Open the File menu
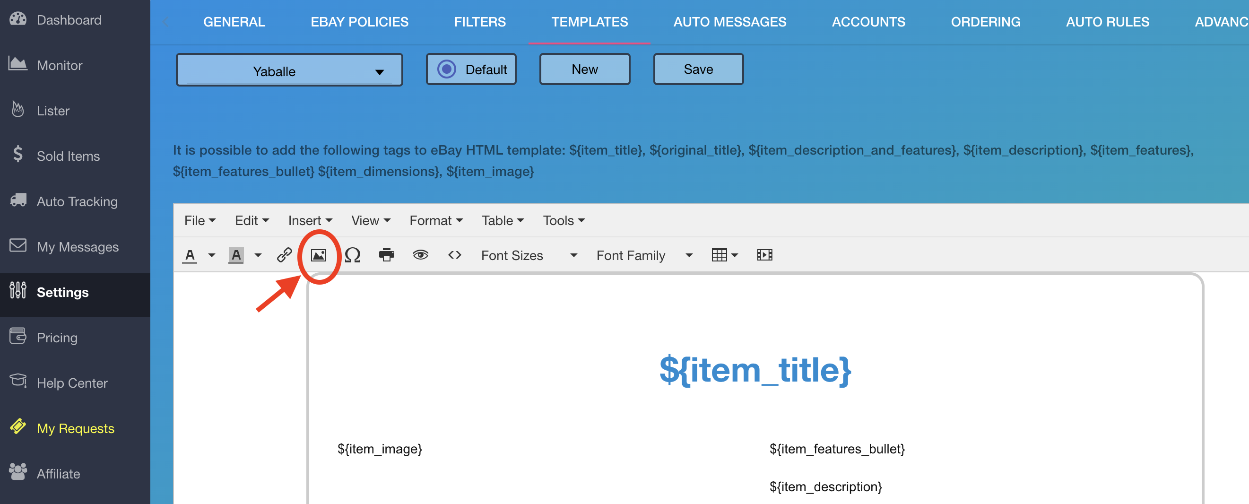 tap(200, 221)
